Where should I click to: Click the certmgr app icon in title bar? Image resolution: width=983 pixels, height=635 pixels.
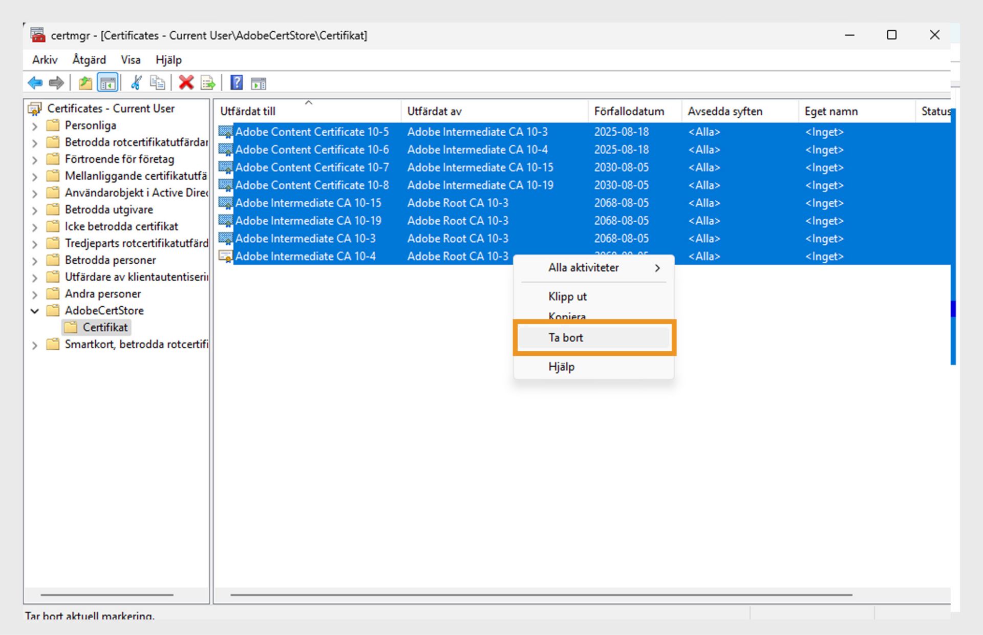[38, 35]
